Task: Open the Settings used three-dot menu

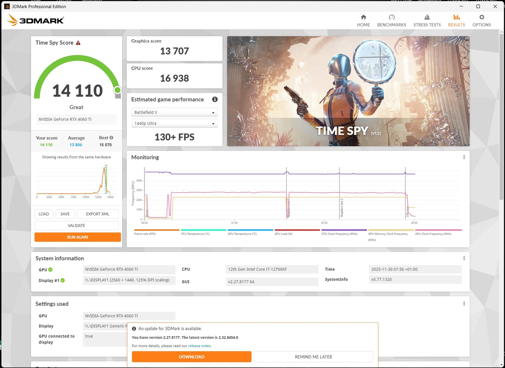Action: (464, 304)
